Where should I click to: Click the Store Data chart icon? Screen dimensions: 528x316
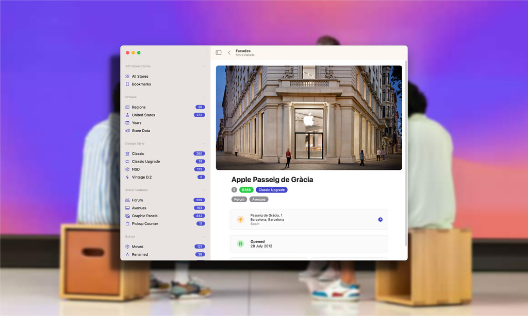tap(127, 130)
